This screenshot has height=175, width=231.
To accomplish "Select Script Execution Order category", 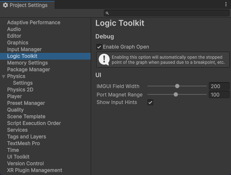I will 34,123.
